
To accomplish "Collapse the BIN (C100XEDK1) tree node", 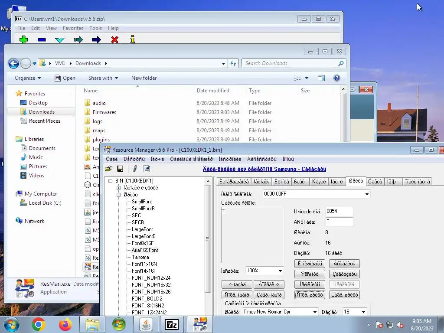I will click(111, 181).
